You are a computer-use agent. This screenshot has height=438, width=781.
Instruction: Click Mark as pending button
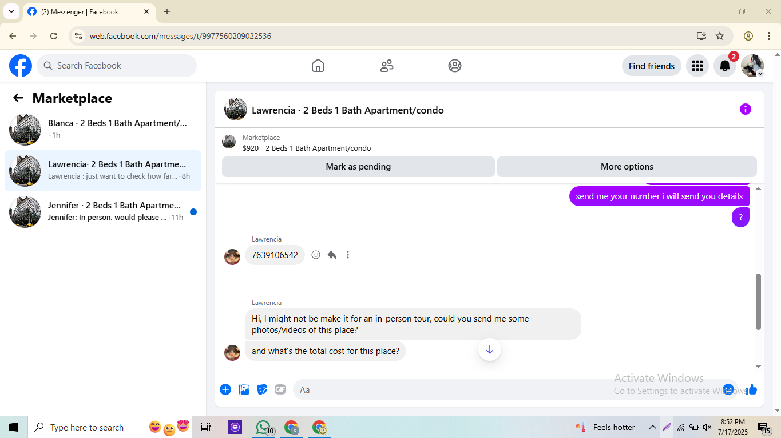click(x=358, y=167)
